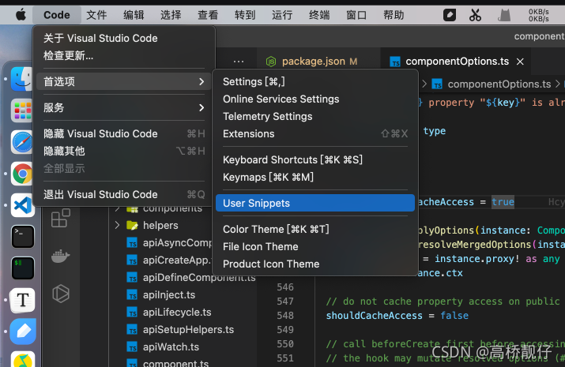The width and height of the screenshot is (565, 367).
Task: Open the Docker icon in activity bar
Action: click(x=61, y=256)
